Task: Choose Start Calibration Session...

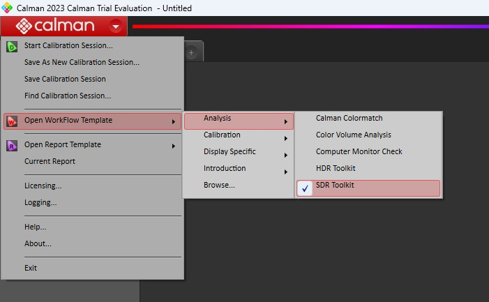Action: tap(68, 45)
